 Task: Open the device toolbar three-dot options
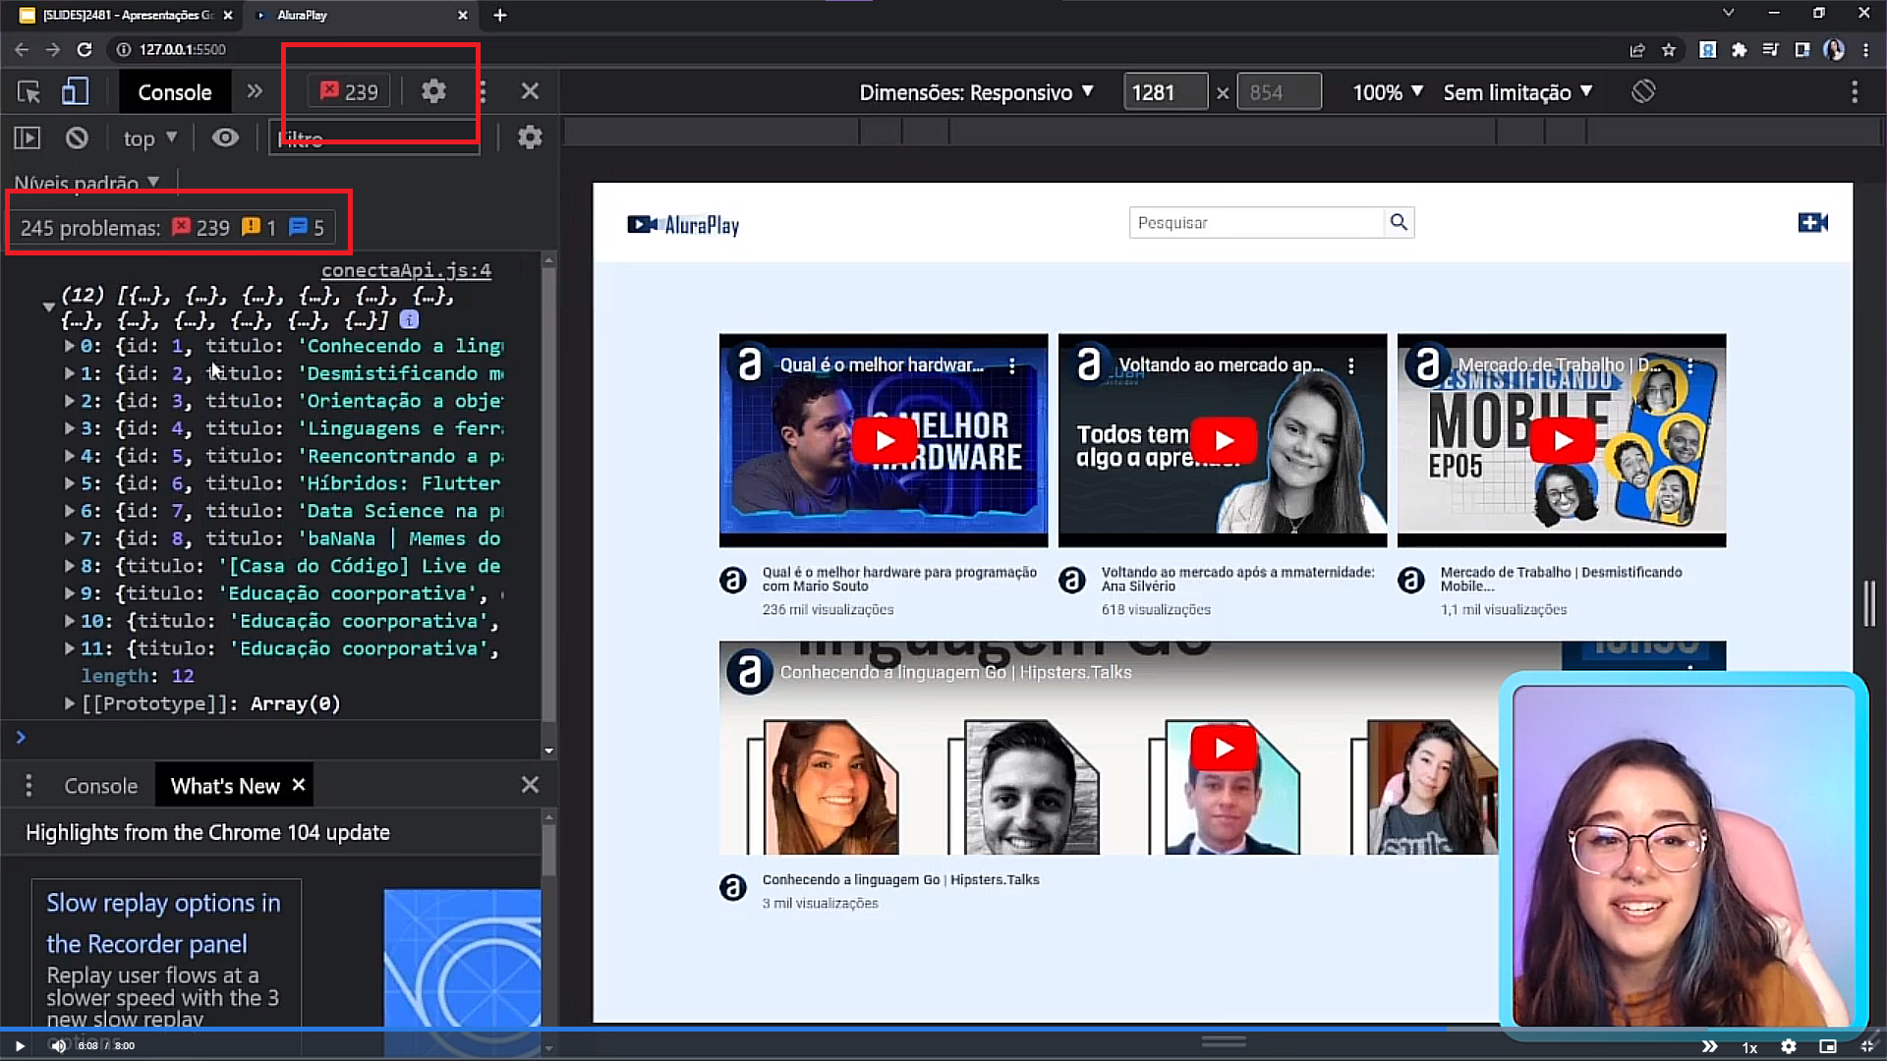[1855, 92]
